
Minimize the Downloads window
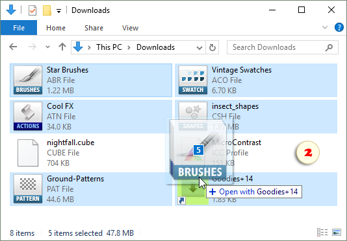[x=272, y=10]
